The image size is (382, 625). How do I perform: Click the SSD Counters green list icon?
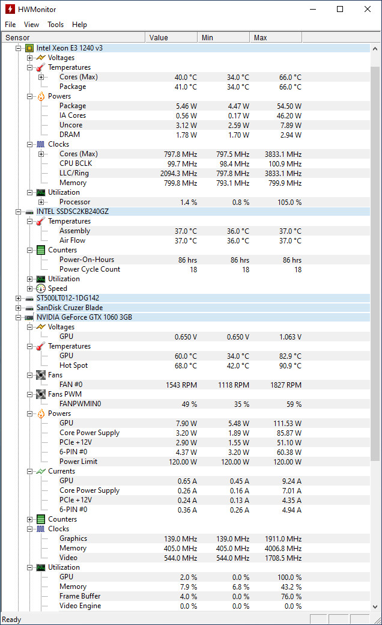(x=41, y=250)
